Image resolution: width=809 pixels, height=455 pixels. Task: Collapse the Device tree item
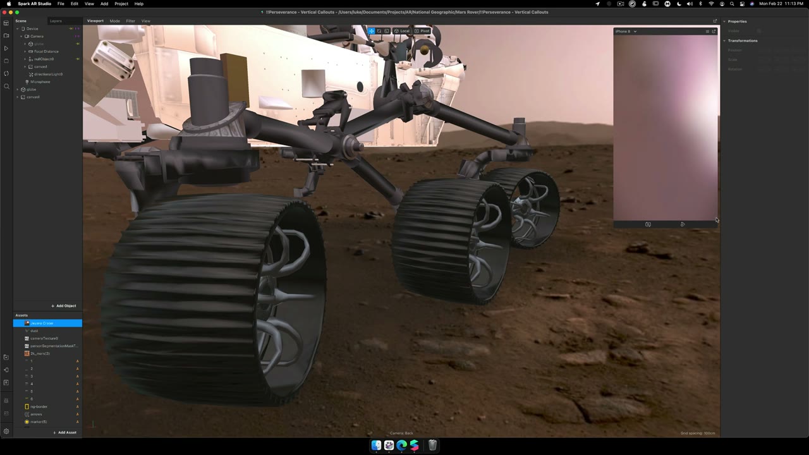(x=18, y=28)
